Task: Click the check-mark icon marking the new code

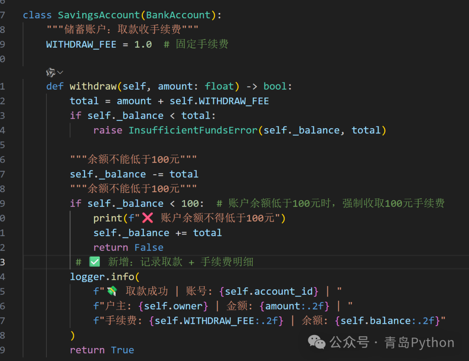Action: pyautogui.click(x=93, y=261)
